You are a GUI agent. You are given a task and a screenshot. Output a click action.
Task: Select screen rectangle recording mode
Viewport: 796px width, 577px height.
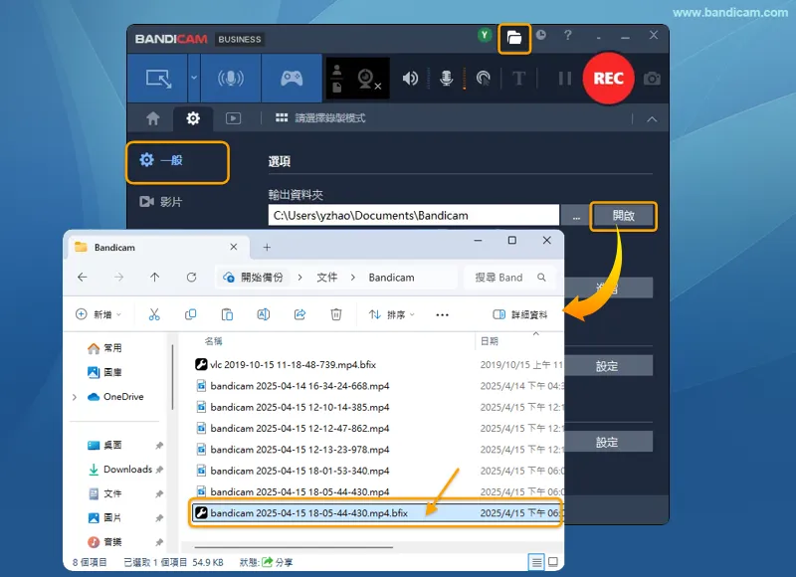158,79
